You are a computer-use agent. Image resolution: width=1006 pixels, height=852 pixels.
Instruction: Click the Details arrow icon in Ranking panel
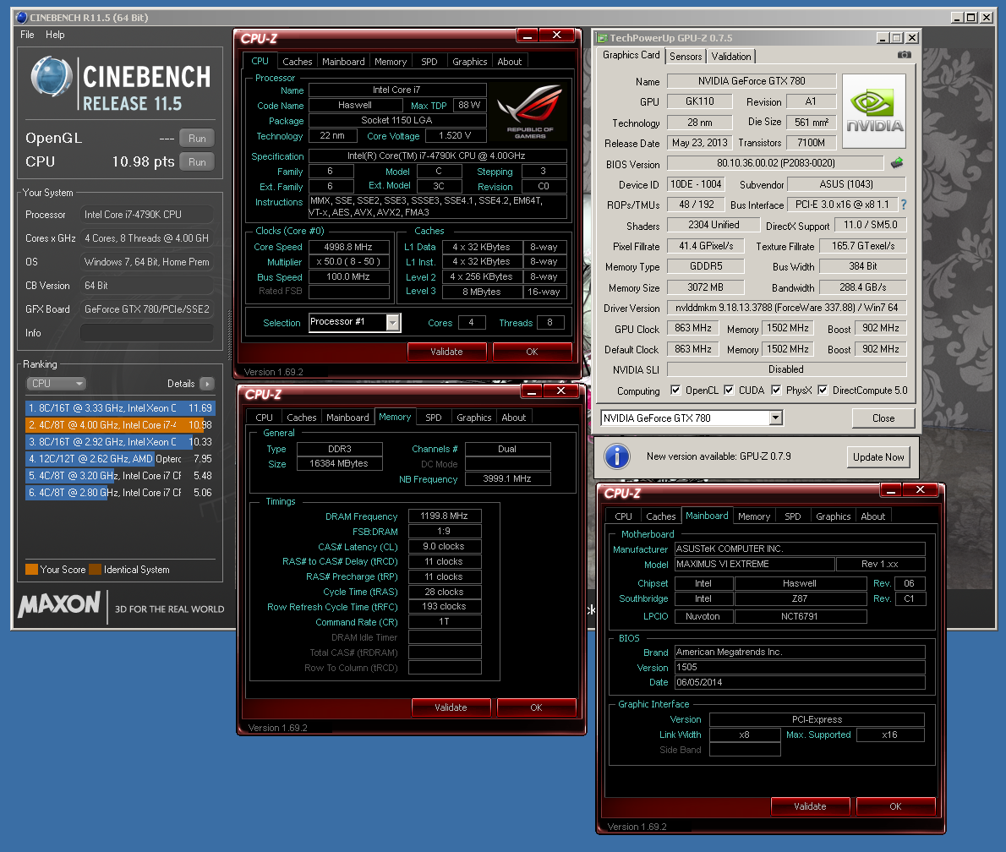point(206,384)
